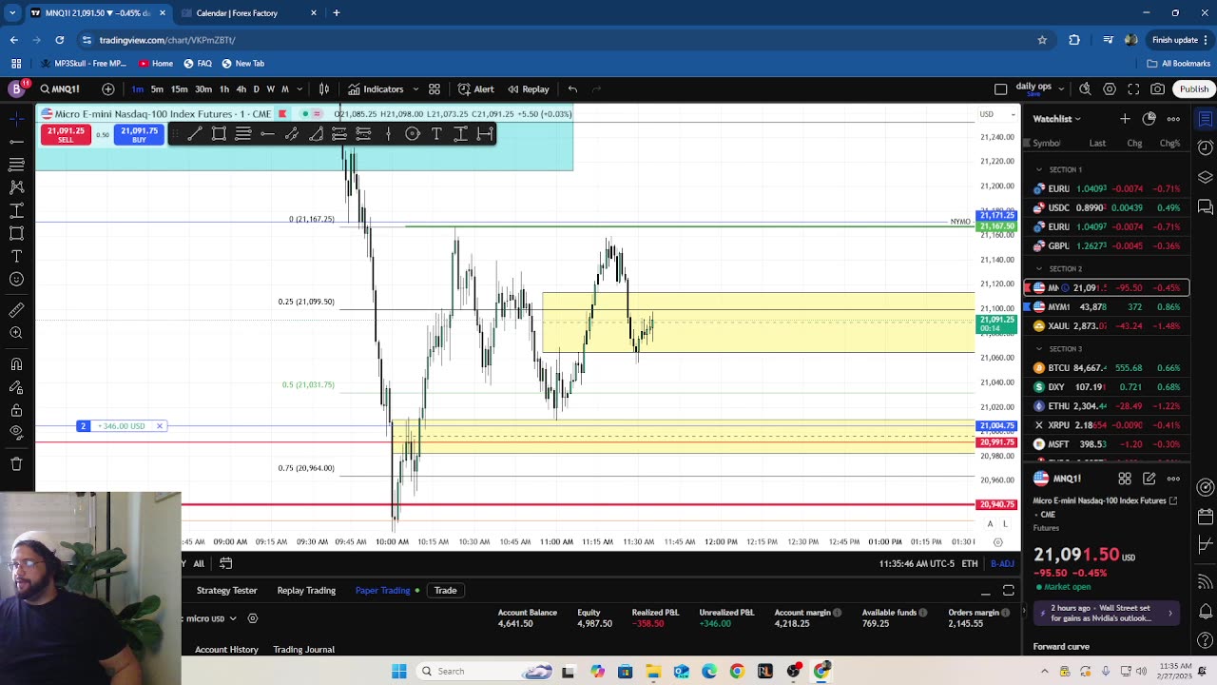Create an Alert

pyautogui.click(x=475, y=89)
